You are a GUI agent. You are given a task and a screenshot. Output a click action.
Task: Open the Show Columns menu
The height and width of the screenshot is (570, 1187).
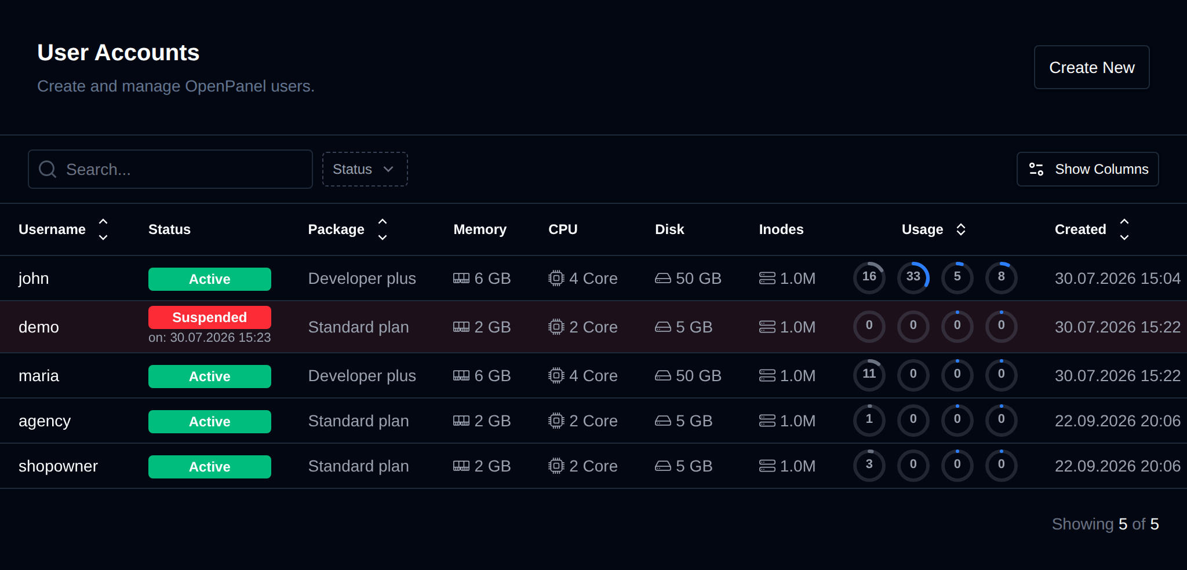coord(1087,169)
